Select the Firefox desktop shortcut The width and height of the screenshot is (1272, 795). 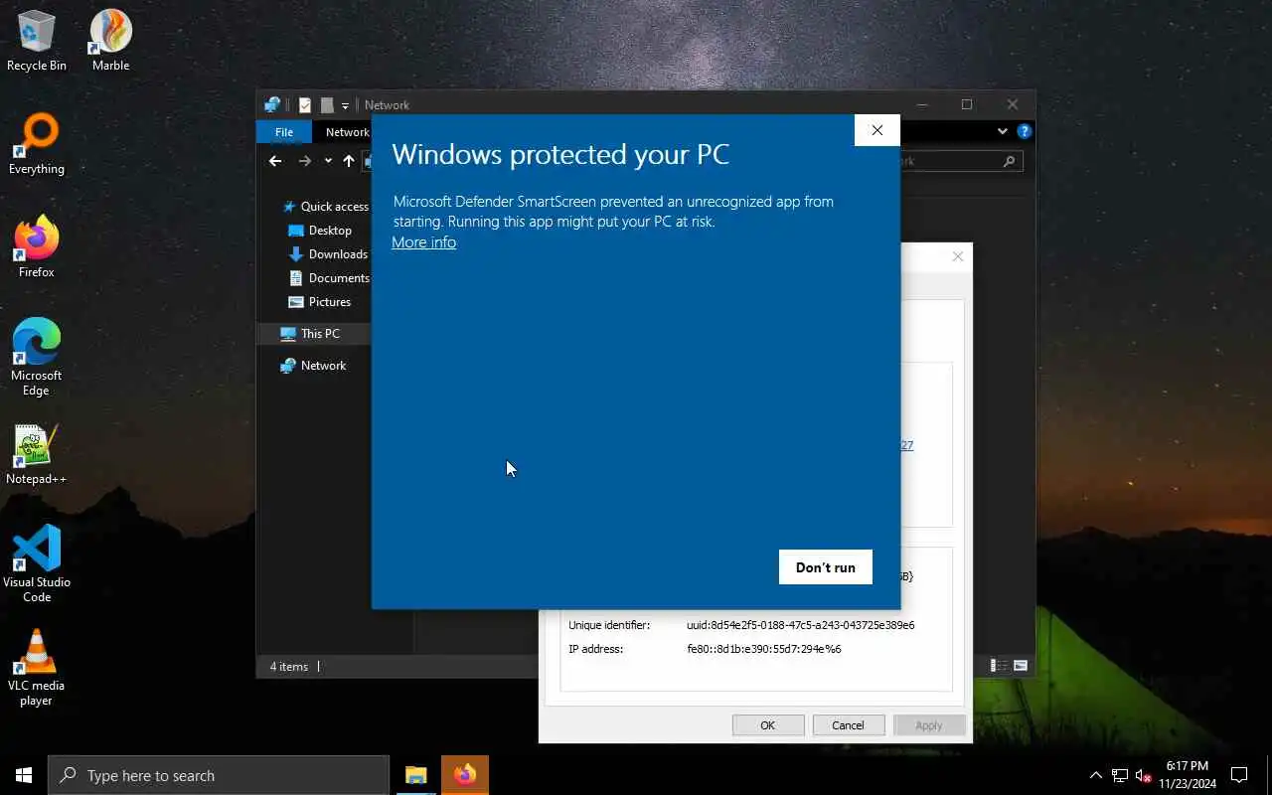37,247
